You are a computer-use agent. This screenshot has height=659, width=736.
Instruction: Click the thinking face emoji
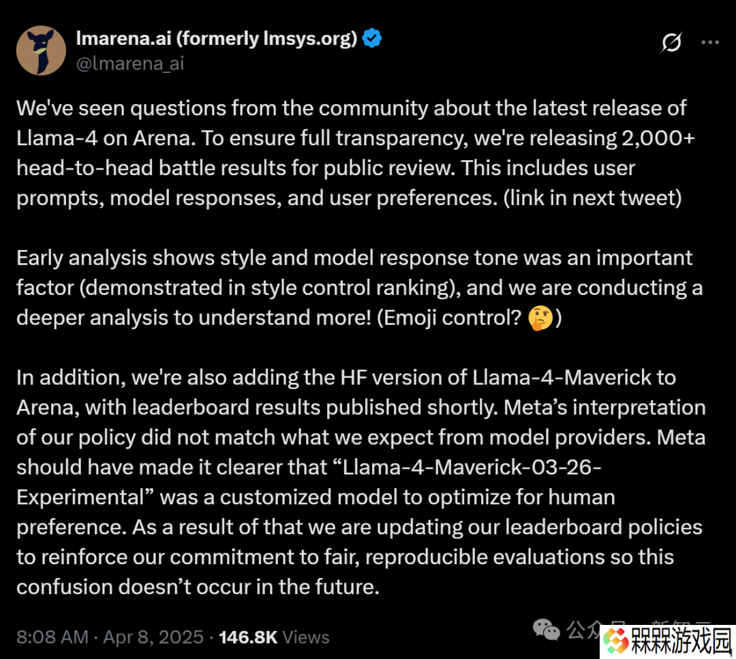pos(540,318)
